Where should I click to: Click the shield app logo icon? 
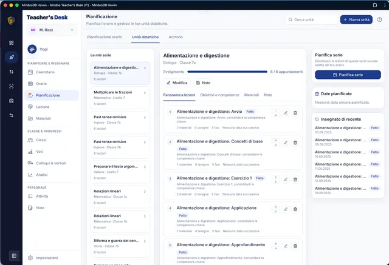[11, 21]
